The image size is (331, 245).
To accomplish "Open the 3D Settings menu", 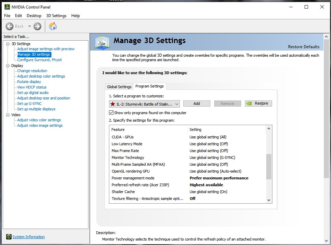I will [56, 16].
